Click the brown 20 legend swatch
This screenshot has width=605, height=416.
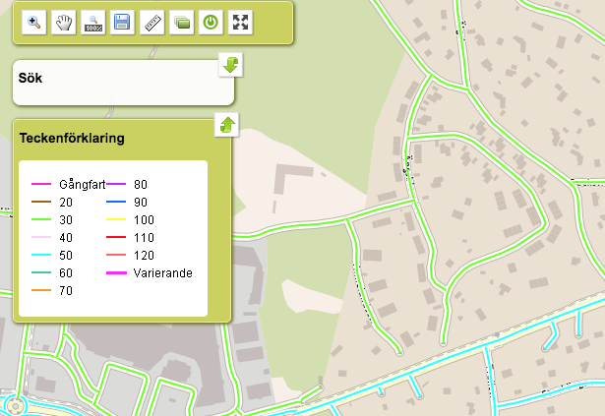(41, 202)
